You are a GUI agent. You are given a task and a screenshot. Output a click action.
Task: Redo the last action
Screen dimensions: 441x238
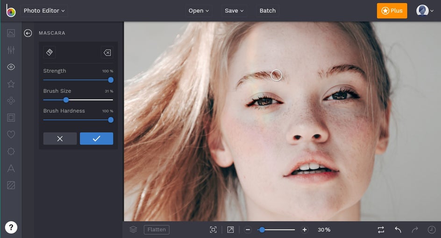pos(415,230)
